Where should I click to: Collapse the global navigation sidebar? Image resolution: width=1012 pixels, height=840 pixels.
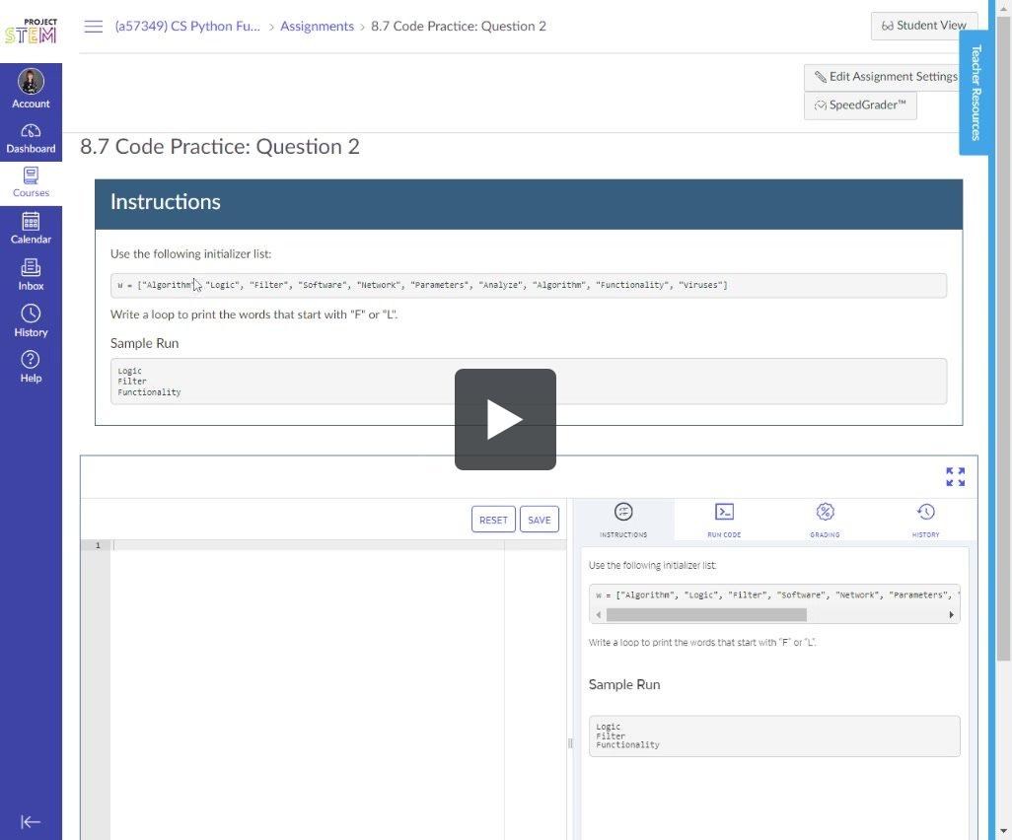pyautogui.click(x=31, y=821)
